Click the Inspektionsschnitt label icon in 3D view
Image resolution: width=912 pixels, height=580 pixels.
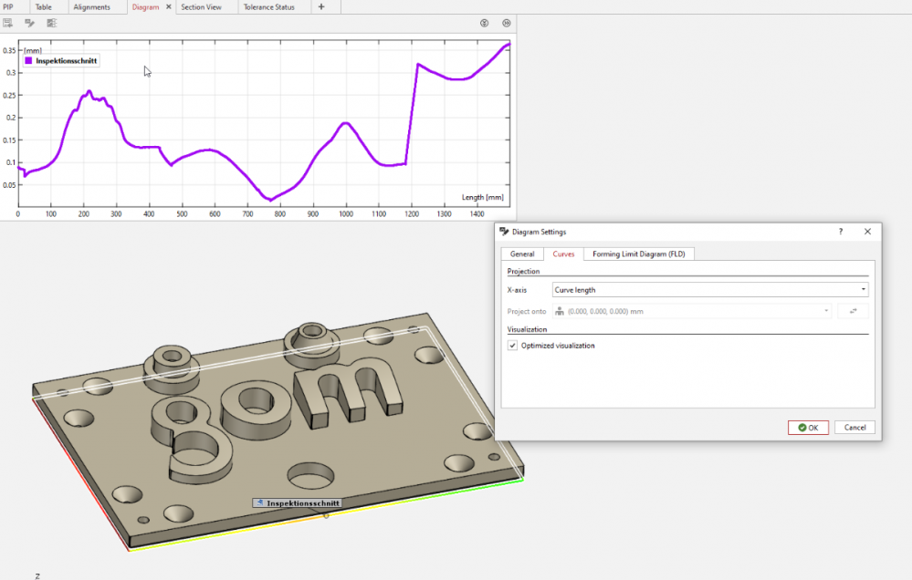260,502
